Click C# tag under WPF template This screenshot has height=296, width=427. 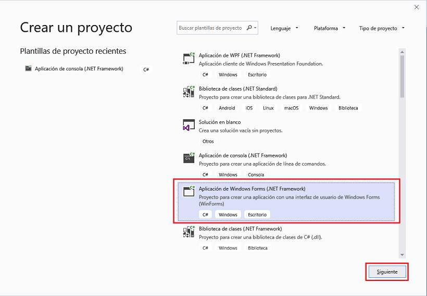(x=205, y=75)
